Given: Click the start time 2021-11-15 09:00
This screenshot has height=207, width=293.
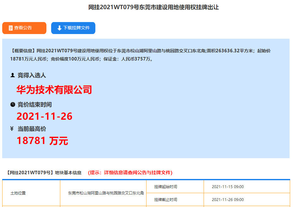Looking at the screenshot, I should tap(228, 187).
